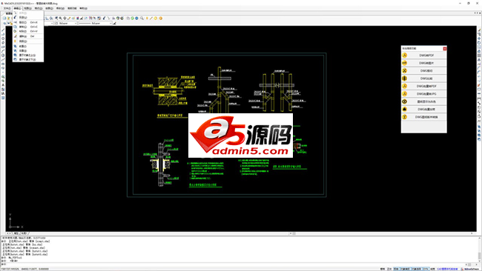Click the DWG批量加密 lock icon
Viewport: 482px width, 271px height.
405,109
